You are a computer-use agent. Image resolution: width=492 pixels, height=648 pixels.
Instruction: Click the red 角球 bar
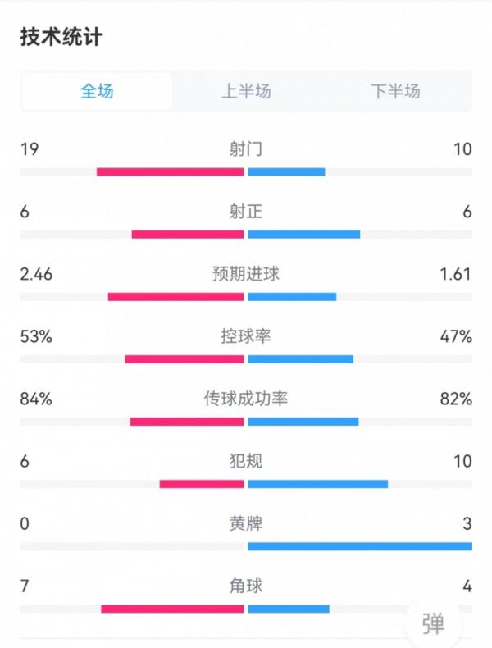pos(173,609)
